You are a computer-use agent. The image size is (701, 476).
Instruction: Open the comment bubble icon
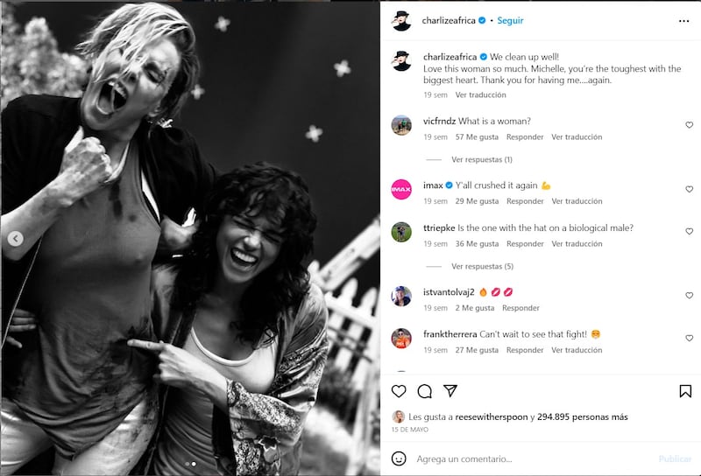[424, 391]
